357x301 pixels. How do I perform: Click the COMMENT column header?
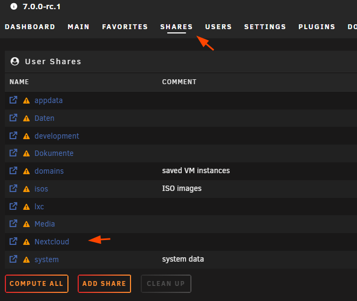click(179, 82)
